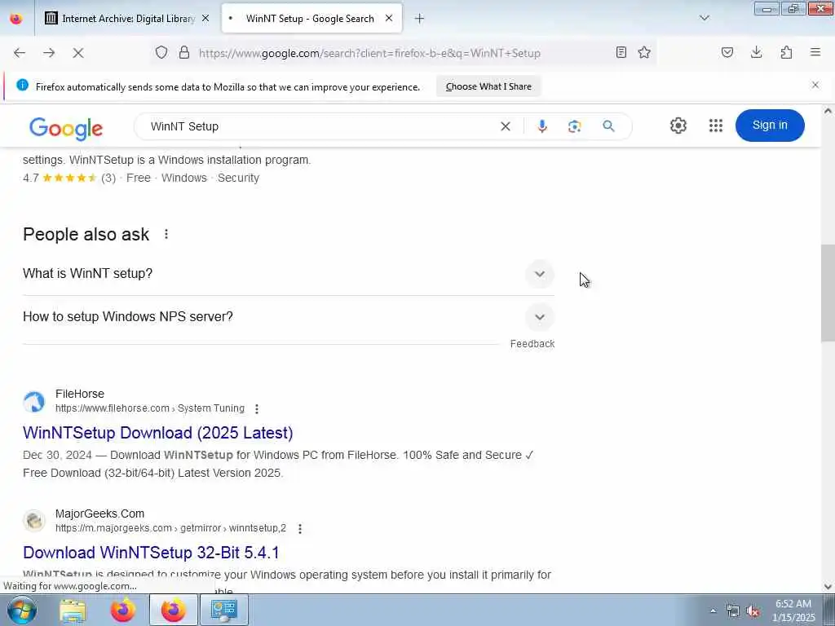Toggle reader view icon
The height and width of the screenshot is (626, 835).
point(621,52)
